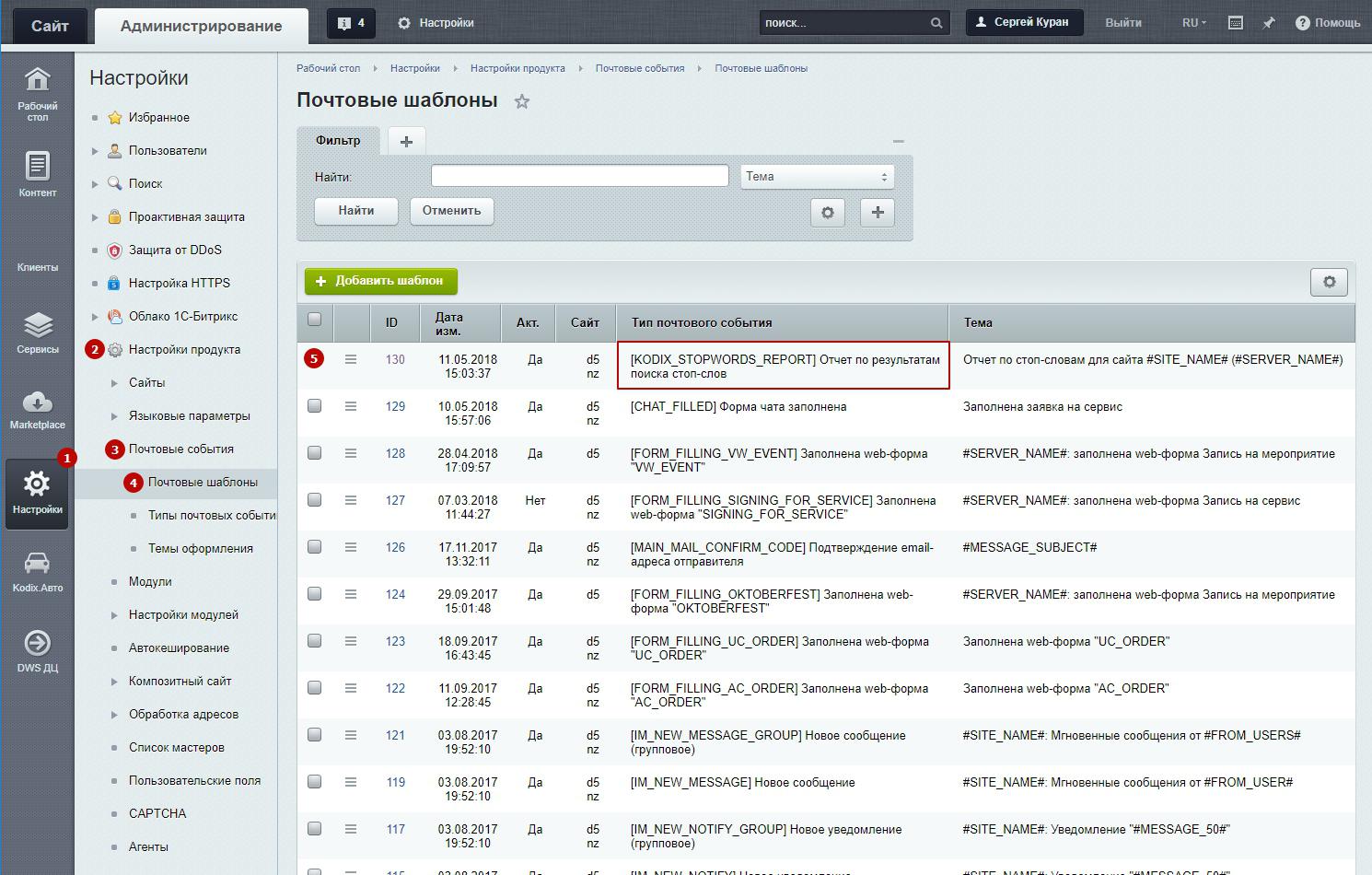Screen dimensions: 1372x875
Task: Check the row 121 checkbox
Action: [315, 735]
